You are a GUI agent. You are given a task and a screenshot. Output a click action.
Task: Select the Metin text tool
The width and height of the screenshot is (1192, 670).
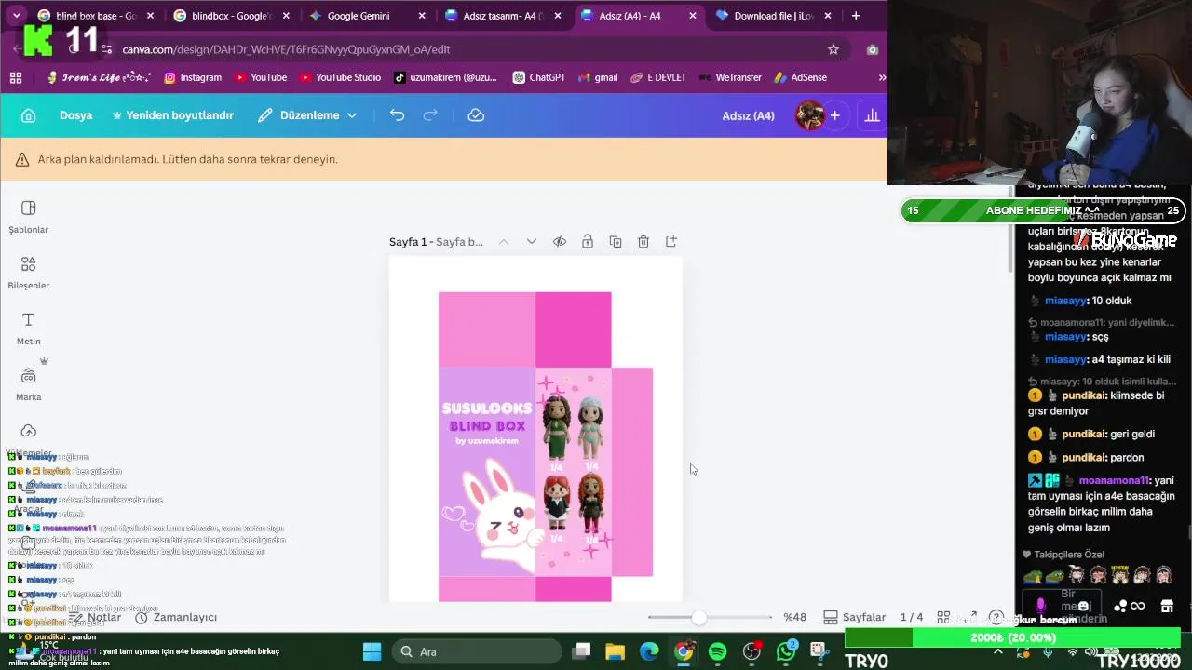point(28,328)
